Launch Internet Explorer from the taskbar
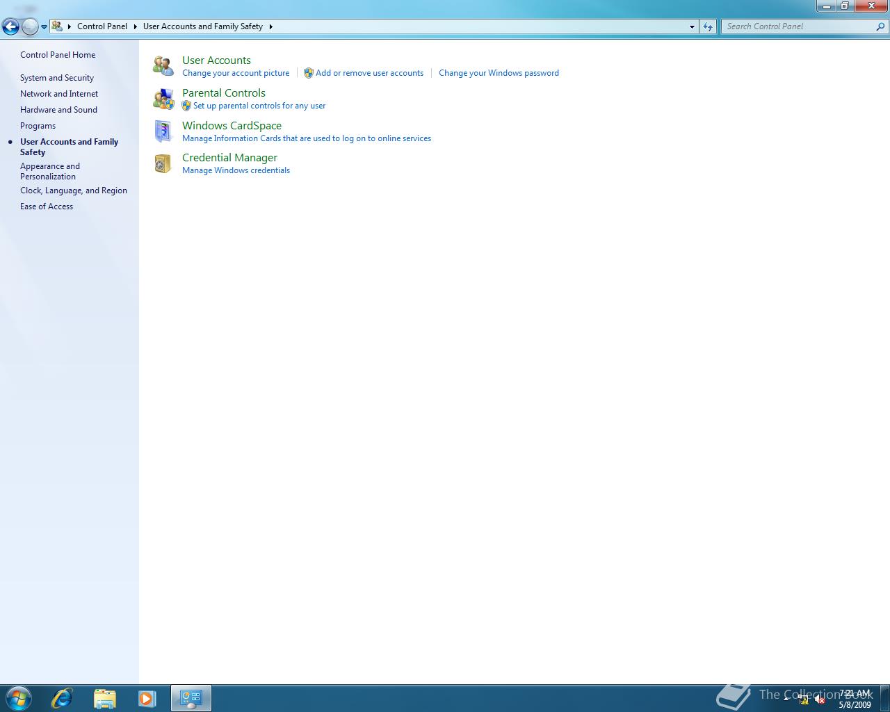This screenshot has width=890, height=712. (62, 698)
